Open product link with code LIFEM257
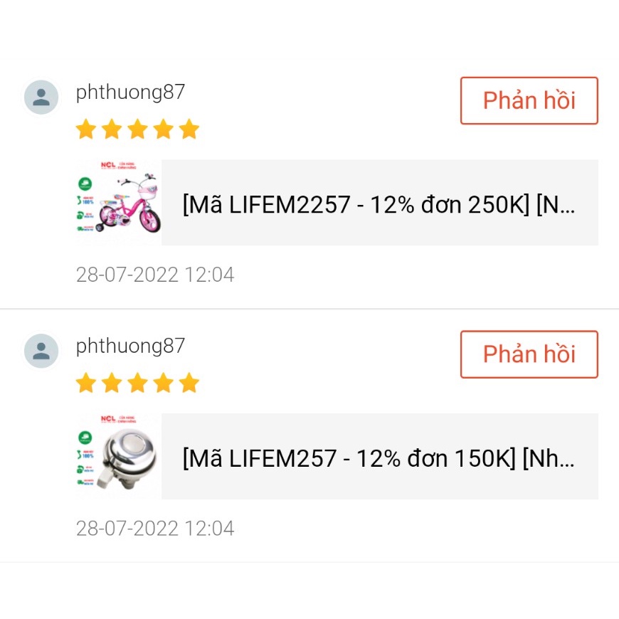This screenshot has height=619, width=619. (379, 458)
